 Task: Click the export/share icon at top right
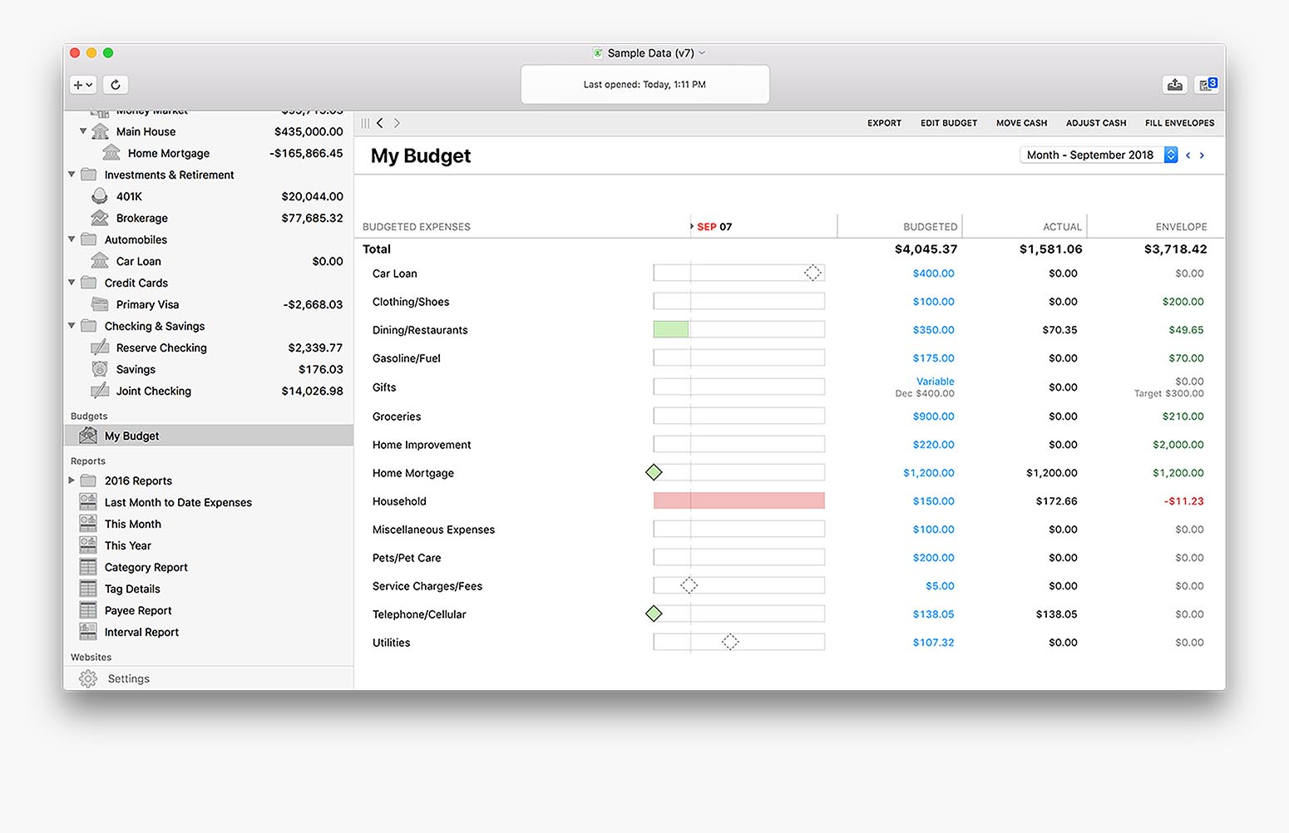pyautogui.click(x=1174, y=85)
